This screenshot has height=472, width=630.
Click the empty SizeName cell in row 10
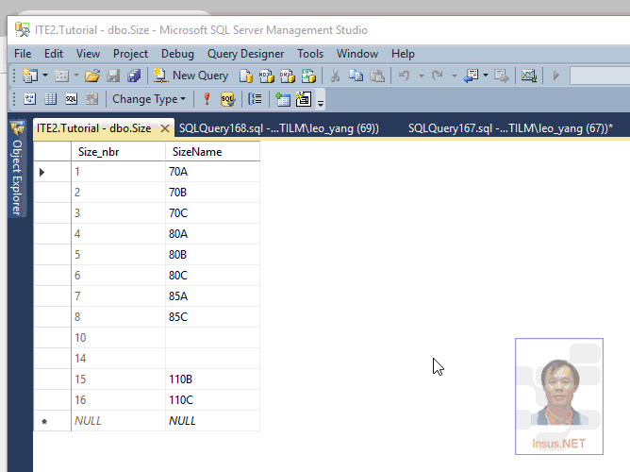coord(212,338)
